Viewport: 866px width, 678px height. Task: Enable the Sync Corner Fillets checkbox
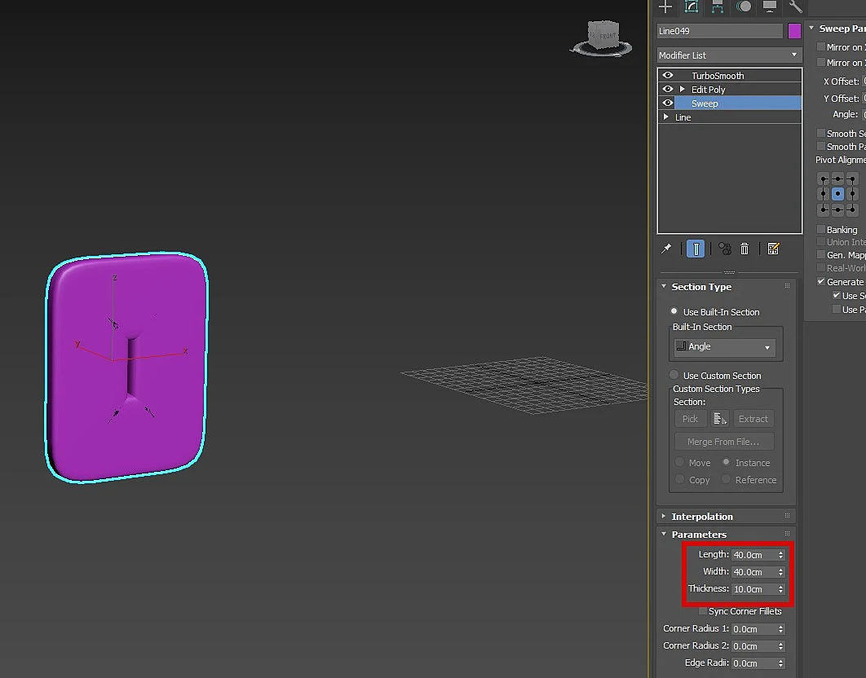[x=703, y=611]
